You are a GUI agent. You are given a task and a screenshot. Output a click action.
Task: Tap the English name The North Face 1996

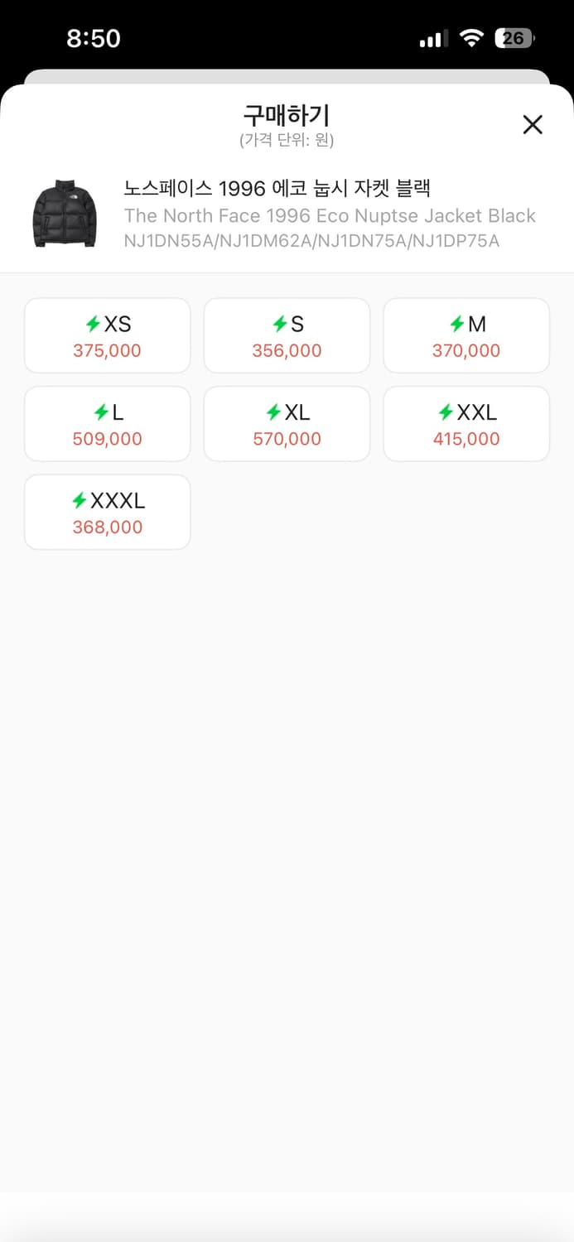330,216
